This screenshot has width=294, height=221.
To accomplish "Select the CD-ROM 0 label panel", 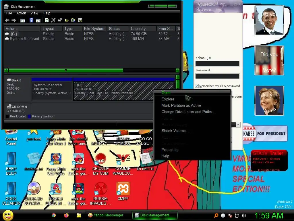I will pos(18,108).
